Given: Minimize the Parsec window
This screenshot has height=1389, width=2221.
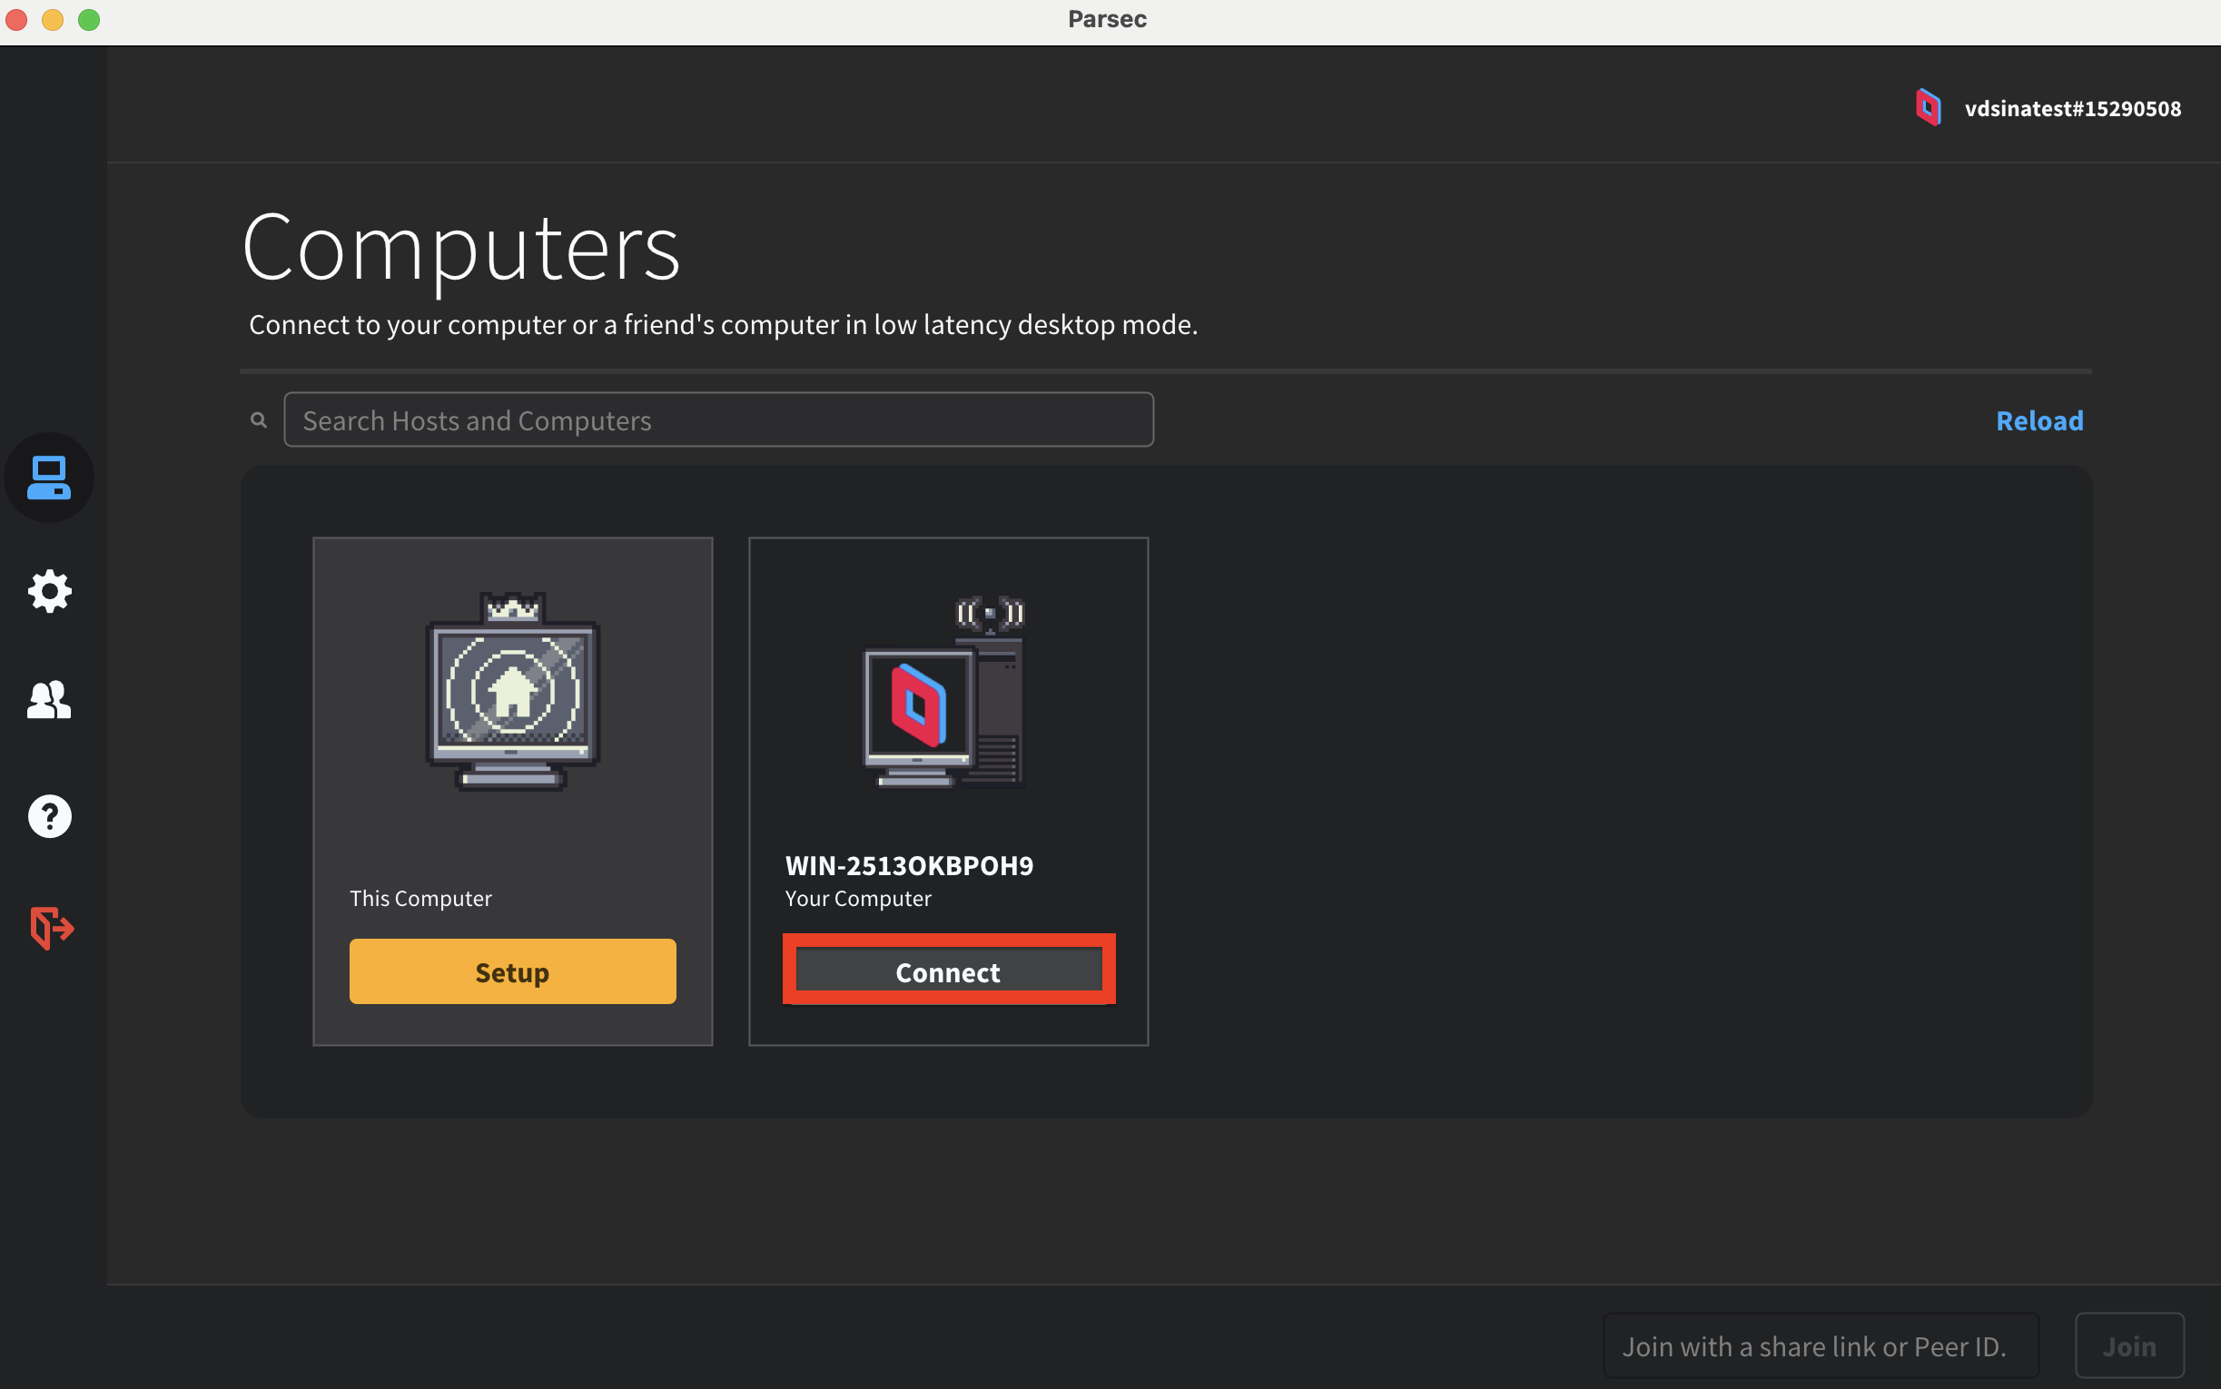Looking at the screenshot, I should 53,19.
